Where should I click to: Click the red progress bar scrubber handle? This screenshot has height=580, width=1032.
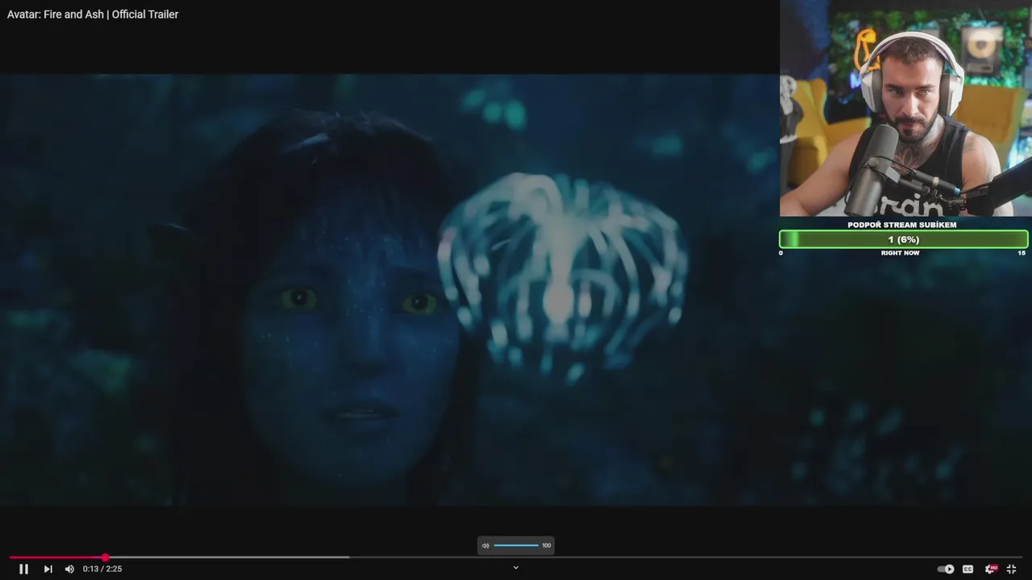click(105, 557)
